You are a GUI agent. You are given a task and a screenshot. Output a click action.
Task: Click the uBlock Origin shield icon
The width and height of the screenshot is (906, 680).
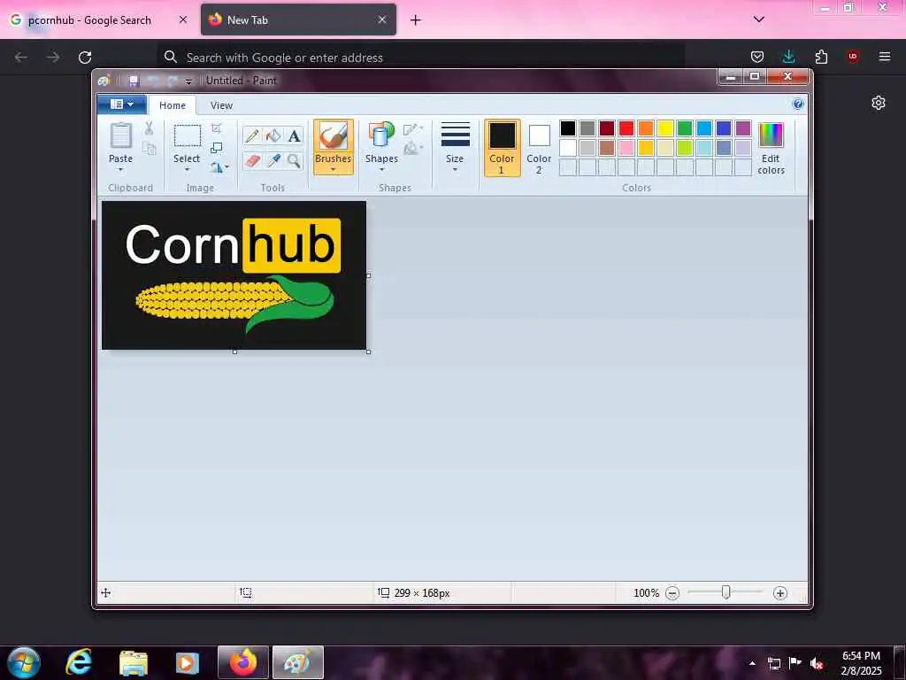click(x=853, y=57)
